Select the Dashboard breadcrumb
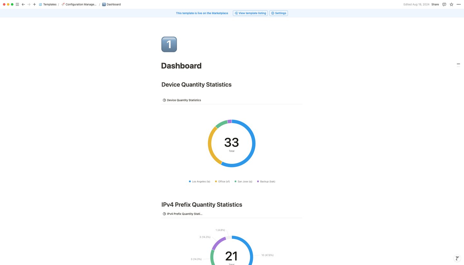464x265 pixels. click(111, 5)
